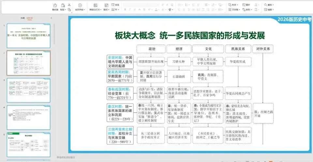Click the Format Painter (格式刷) icon
The height and width of the screenshot is (162, 313).
(55, 6)
